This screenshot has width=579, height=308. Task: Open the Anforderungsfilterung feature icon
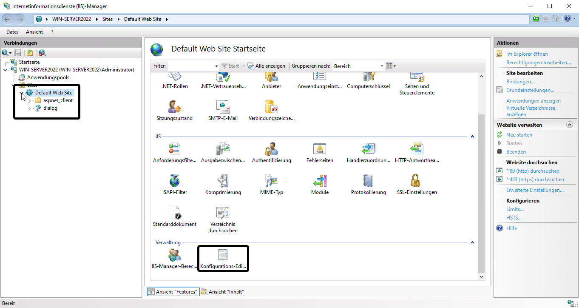[x=174, y=153]
